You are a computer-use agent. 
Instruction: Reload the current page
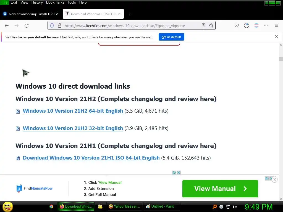tap(27, 26)
